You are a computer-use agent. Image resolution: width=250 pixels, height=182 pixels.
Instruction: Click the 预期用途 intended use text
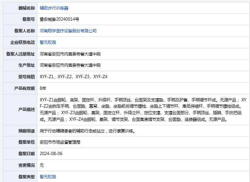click(x=87, y=131)
